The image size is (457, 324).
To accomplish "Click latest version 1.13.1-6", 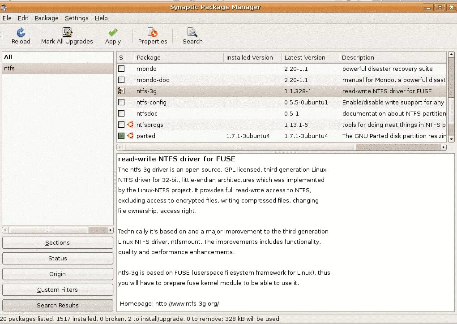I will point(296,125).
